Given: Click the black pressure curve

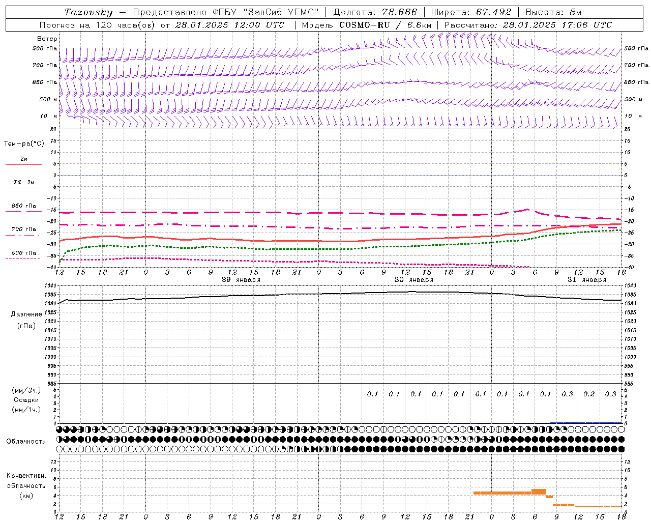Looking at the screenshot, I should [341, 293].
